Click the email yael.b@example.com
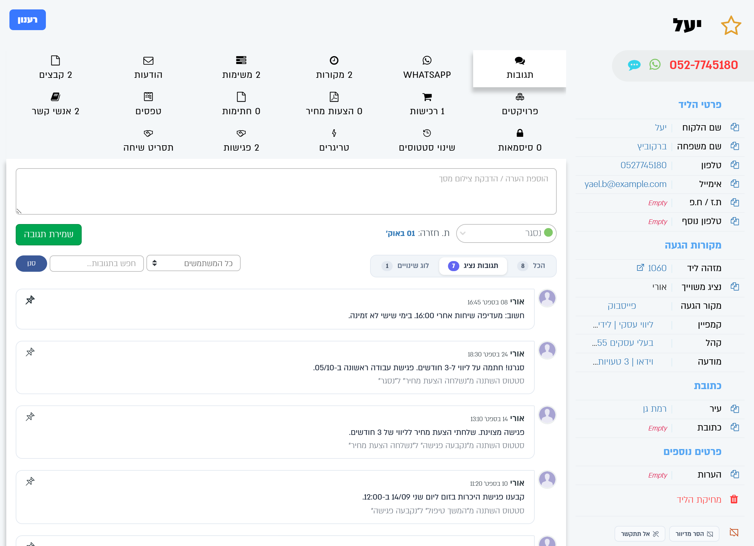 [x=625, y=184]
